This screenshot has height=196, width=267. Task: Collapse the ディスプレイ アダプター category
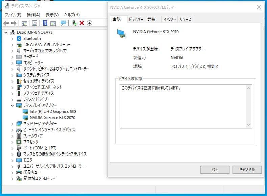pyautogui.click(x=12, y=105)
